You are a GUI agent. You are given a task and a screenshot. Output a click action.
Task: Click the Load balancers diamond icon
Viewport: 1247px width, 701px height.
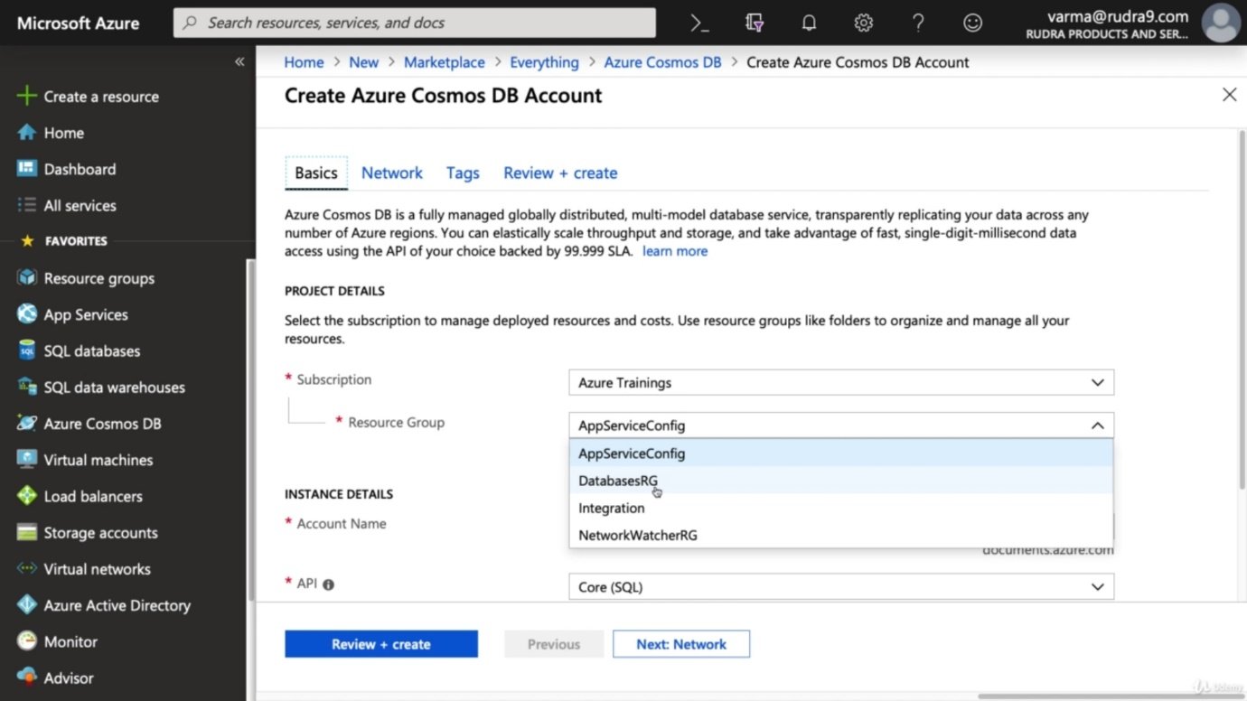point(27,496)
